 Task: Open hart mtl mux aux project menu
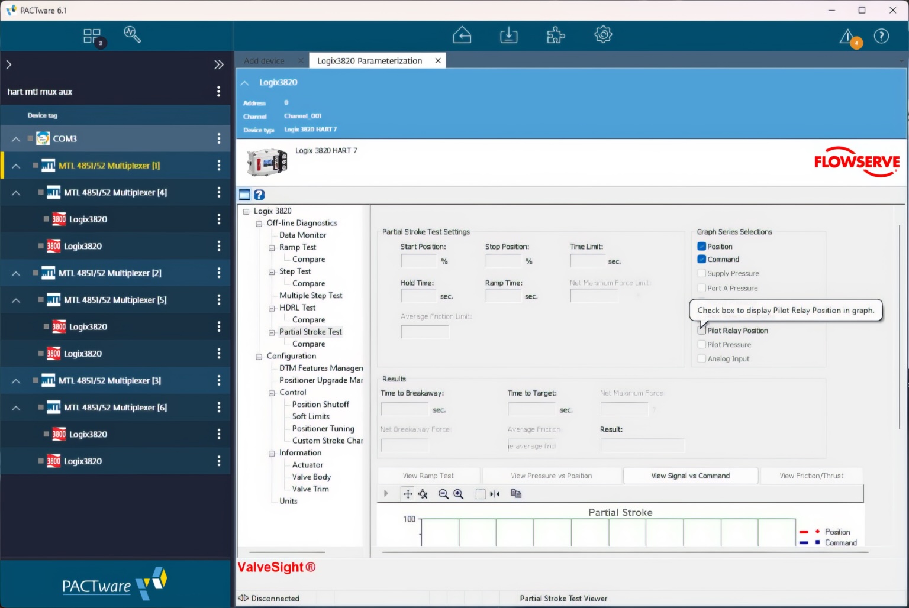click(x=218, y=92)
